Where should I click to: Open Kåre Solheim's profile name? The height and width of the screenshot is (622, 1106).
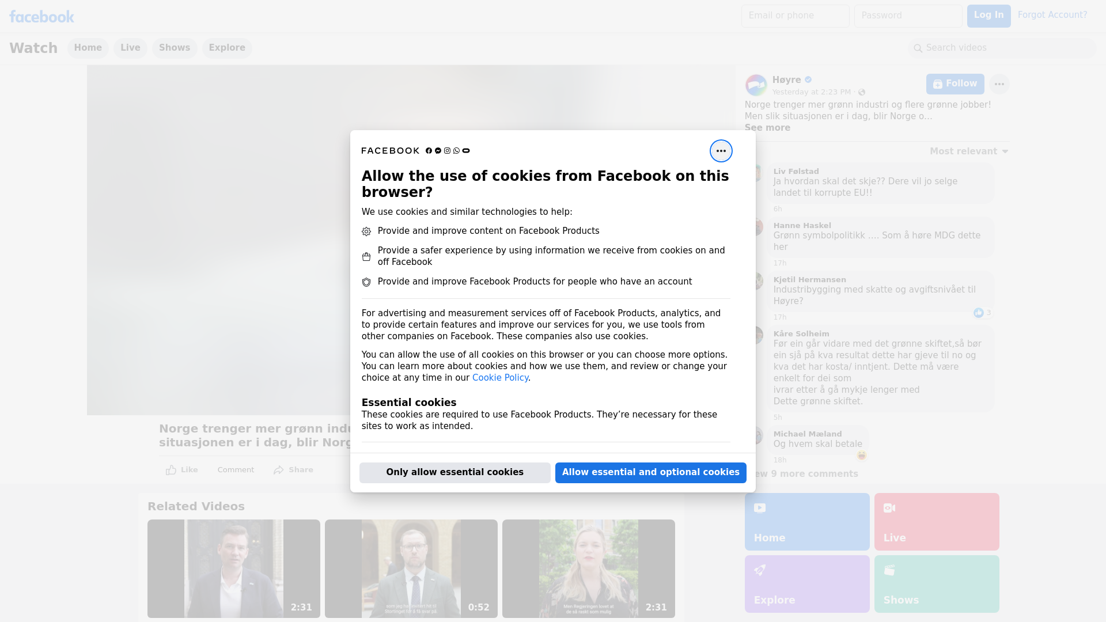(801, 334)
